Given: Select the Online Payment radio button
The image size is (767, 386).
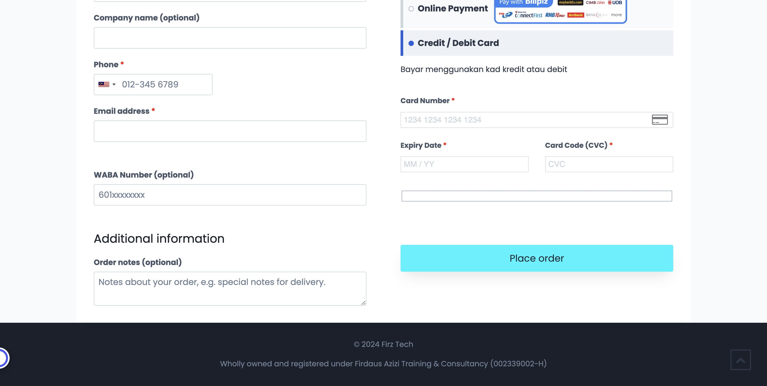Looking at the screenshot, I should coord(411,9).
